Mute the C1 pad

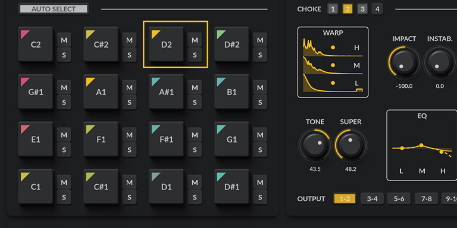64,182
